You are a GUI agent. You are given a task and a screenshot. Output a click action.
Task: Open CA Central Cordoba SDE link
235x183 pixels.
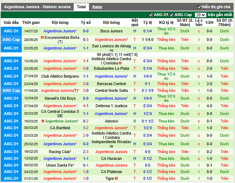[x=60, y=114]
